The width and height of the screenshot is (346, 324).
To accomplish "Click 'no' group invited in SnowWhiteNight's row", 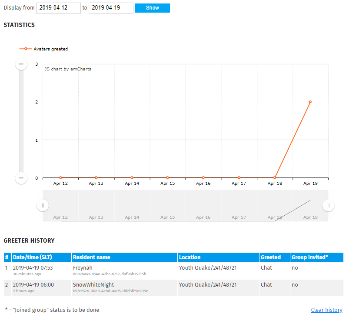I will click(x=295, y=285).
